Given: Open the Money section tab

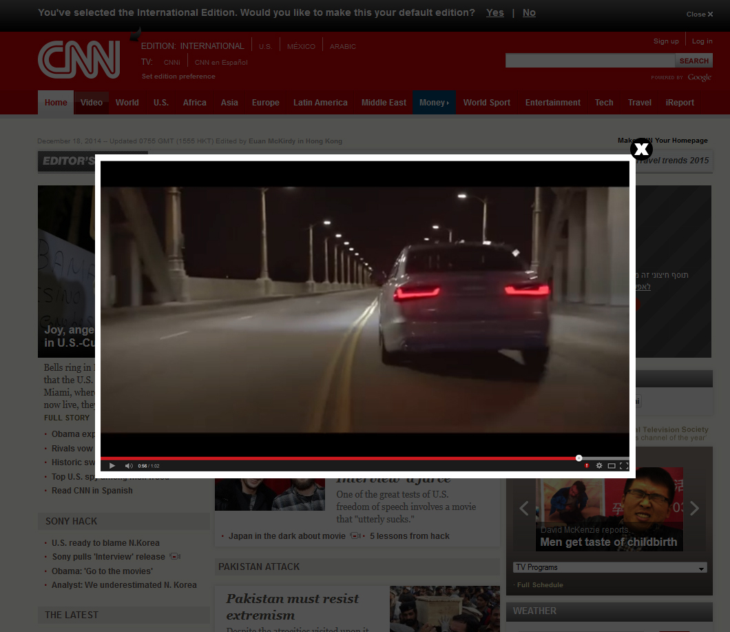Looking at the screenshot, I should pyautogui.click(x=434, y=103).
